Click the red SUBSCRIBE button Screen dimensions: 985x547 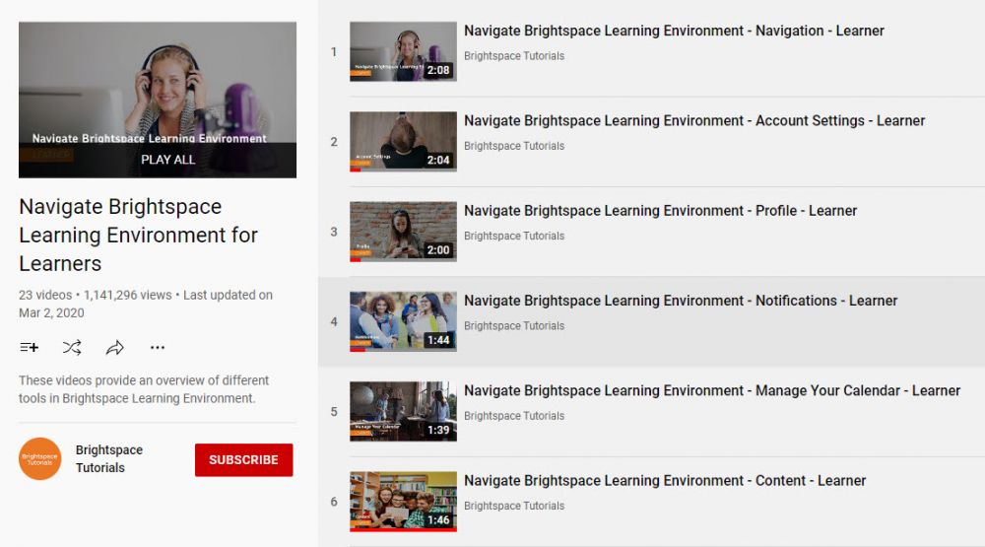click(x=243, y=459)
